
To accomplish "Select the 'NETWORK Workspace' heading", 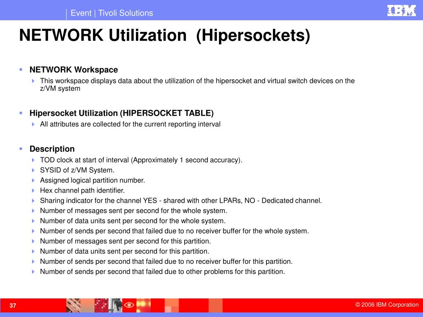I will click(x=74, y=70).
